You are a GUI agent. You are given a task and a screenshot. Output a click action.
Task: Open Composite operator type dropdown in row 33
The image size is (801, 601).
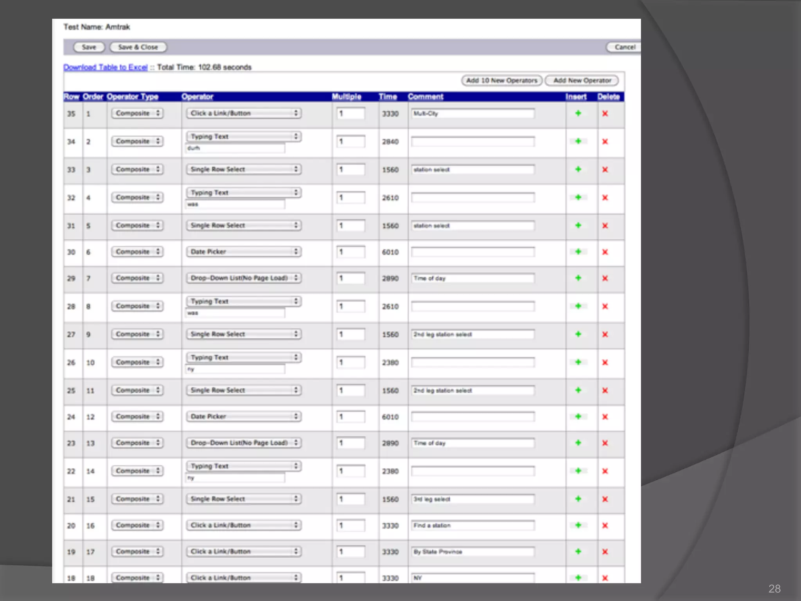click(x=137, y=169)
